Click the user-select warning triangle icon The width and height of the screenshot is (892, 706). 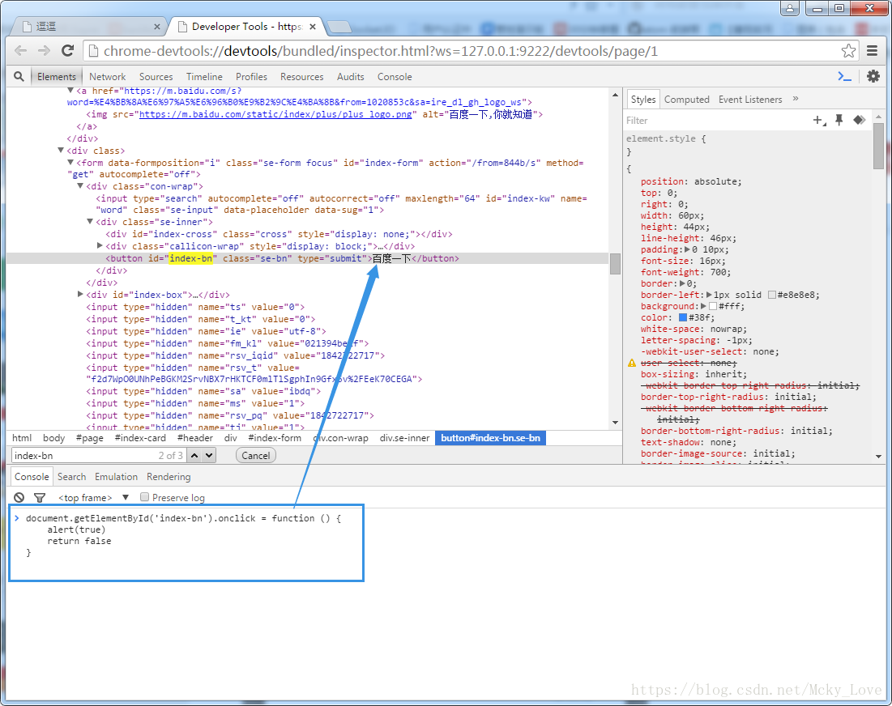(x=631, y=363)
